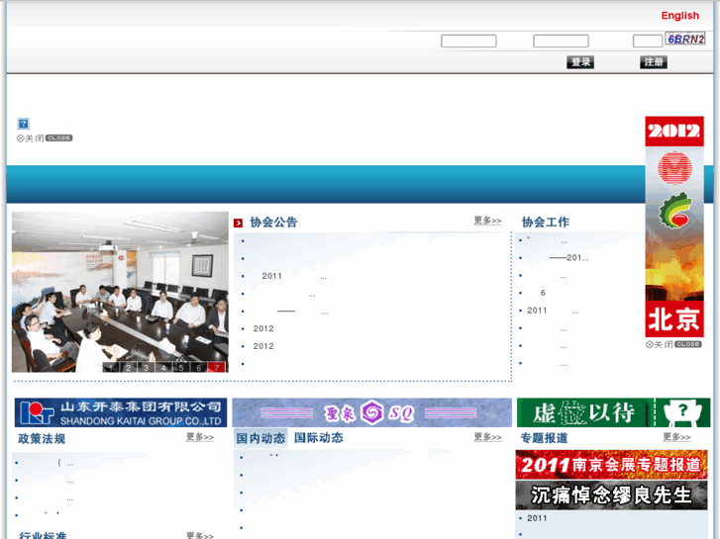Open the 2011南京会展专题报道 banner
The width and height of the screenshot is (720, 539).
coord(611,465)
